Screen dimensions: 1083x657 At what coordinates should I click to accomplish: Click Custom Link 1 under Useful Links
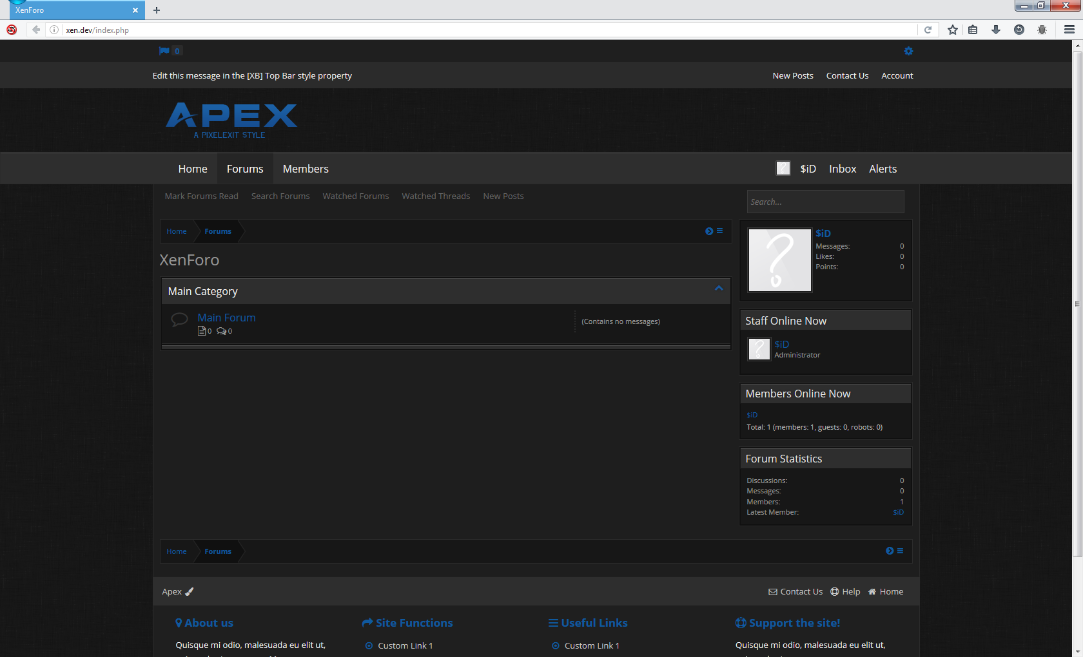[592, 645]
